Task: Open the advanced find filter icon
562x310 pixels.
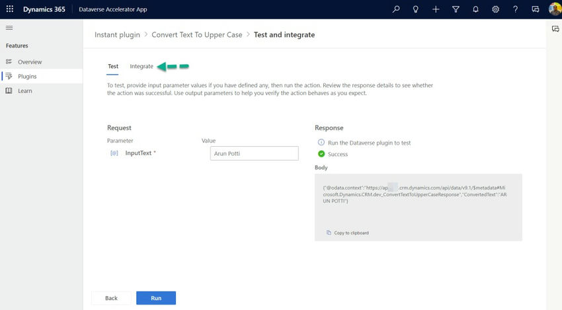Action: [x=456, y=9]
